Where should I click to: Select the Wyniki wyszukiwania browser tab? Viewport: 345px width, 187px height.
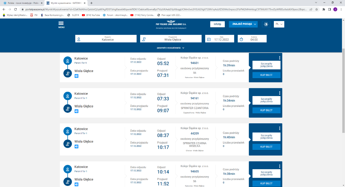coord(66,3)
